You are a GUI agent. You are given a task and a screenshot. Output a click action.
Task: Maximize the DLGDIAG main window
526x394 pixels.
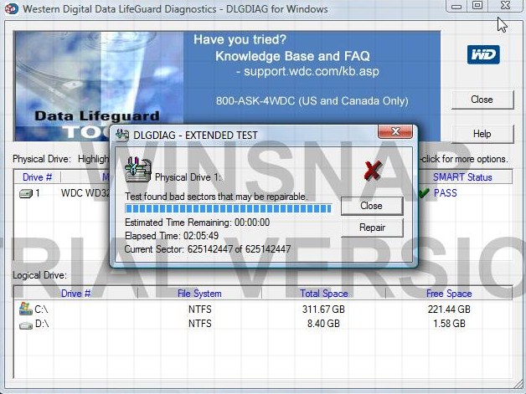click(x=477, y=5)
